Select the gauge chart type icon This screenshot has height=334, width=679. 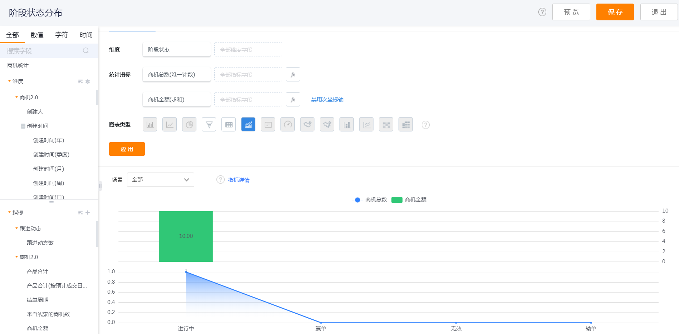[x=288, y=125]
